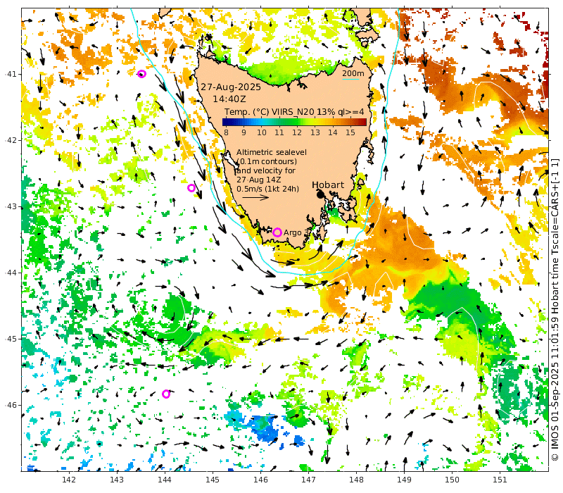Viewport: 563px width, 493px height.
Task: Click the vertical IMOS copyright timestamp text
Action: [x=555, y=310]
